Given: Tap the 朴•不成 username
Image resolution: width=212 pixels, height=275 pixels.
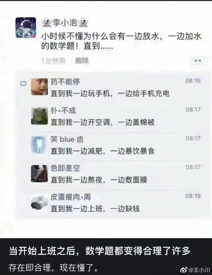Looking at the screenshot, I should coord(63,111).
